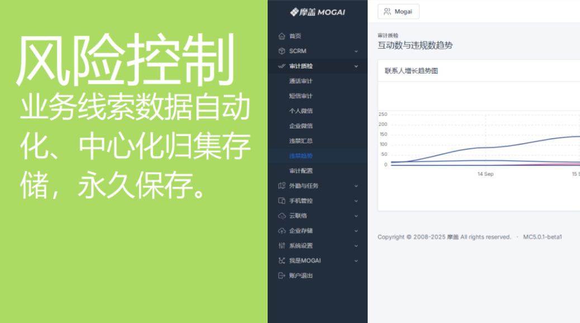Select 个人微信 in the sidebar
Image resolution: width=580 pixels, height=323 pixels.
[x=301, y=111]
